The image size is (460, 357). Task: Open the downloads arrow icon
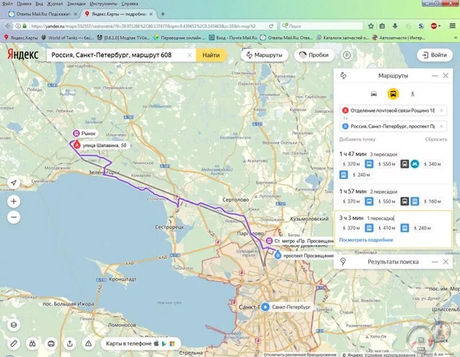click(x=395, y=26)
